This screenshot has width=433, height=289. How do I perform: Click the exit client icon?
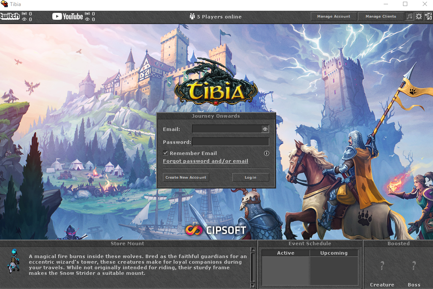tap(428, 16)
